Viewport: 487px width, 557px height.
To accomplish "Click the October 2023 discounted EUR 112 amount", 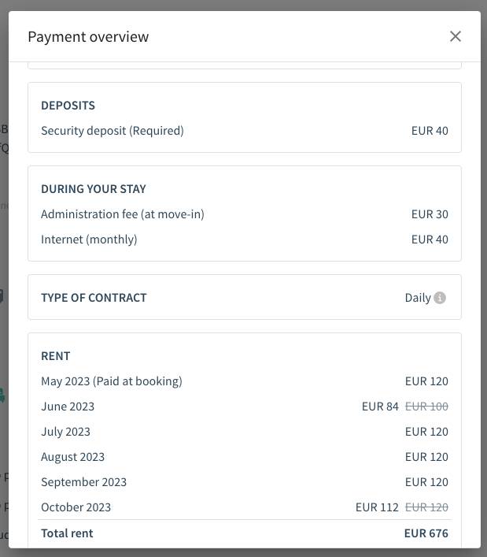I will (377, 507).
